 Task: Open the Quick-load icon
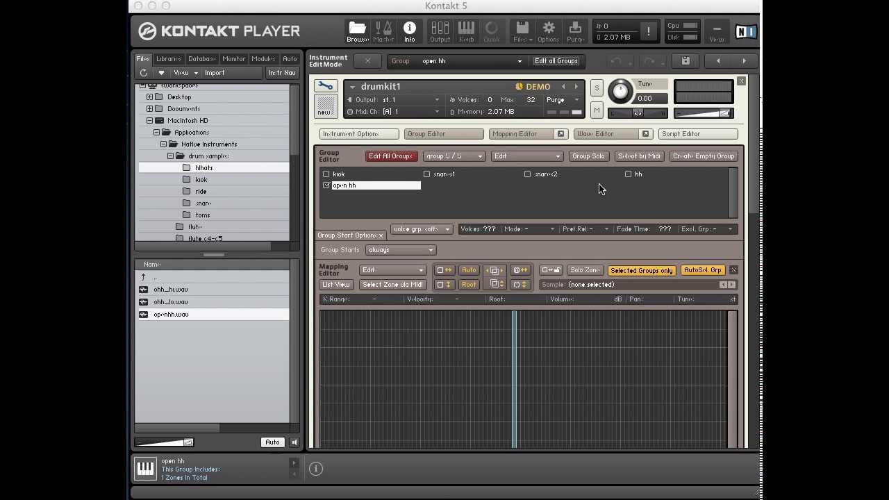(491, 31)
